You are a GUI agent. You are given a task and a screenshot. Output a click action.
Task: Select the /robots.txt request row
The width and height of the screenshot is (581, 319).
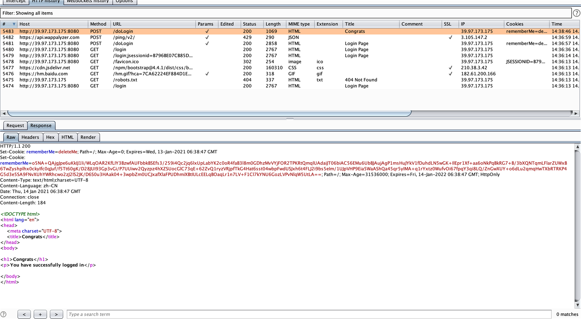pyautogui.click(x=290, y=80)
